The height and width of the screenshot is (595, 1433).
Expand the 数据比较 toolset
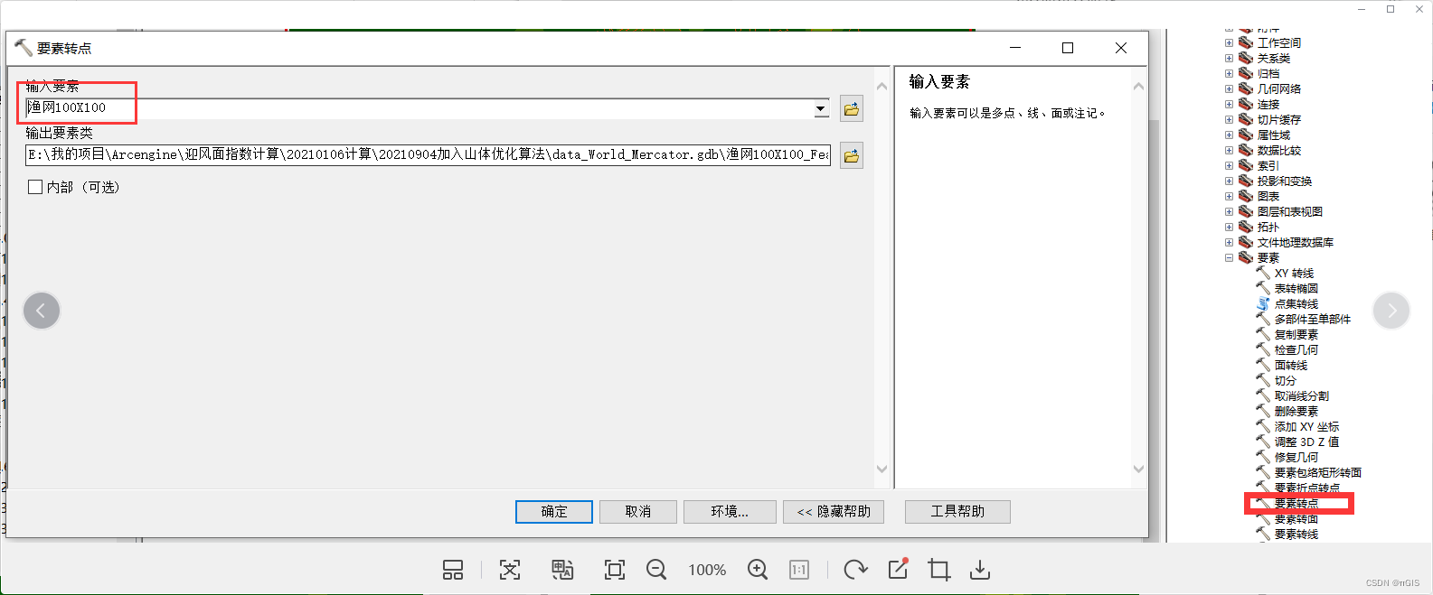(x=1229, y=151)
